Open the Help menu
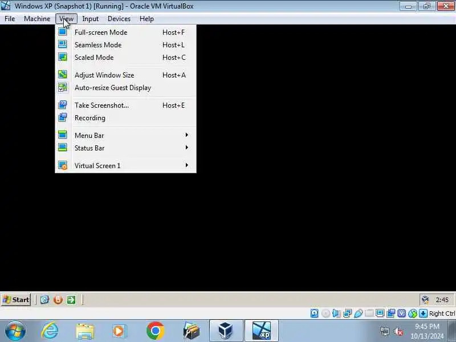This screenshot has height=342, width=456. click(x=146, y=19)
